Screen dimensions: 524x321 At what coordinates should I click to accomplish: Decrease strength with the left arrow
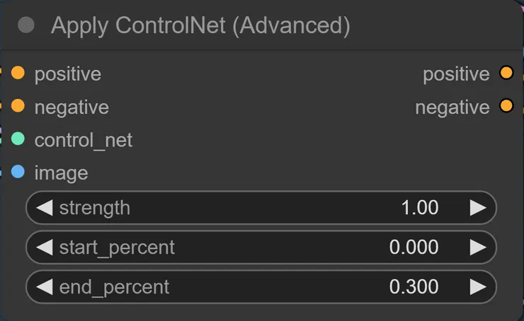(x=44, y=207)
